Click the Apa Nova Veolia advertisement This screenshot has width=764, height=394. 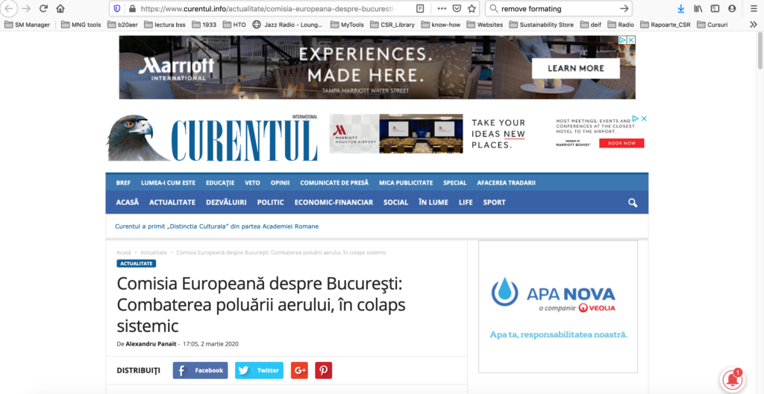[558, 306]
